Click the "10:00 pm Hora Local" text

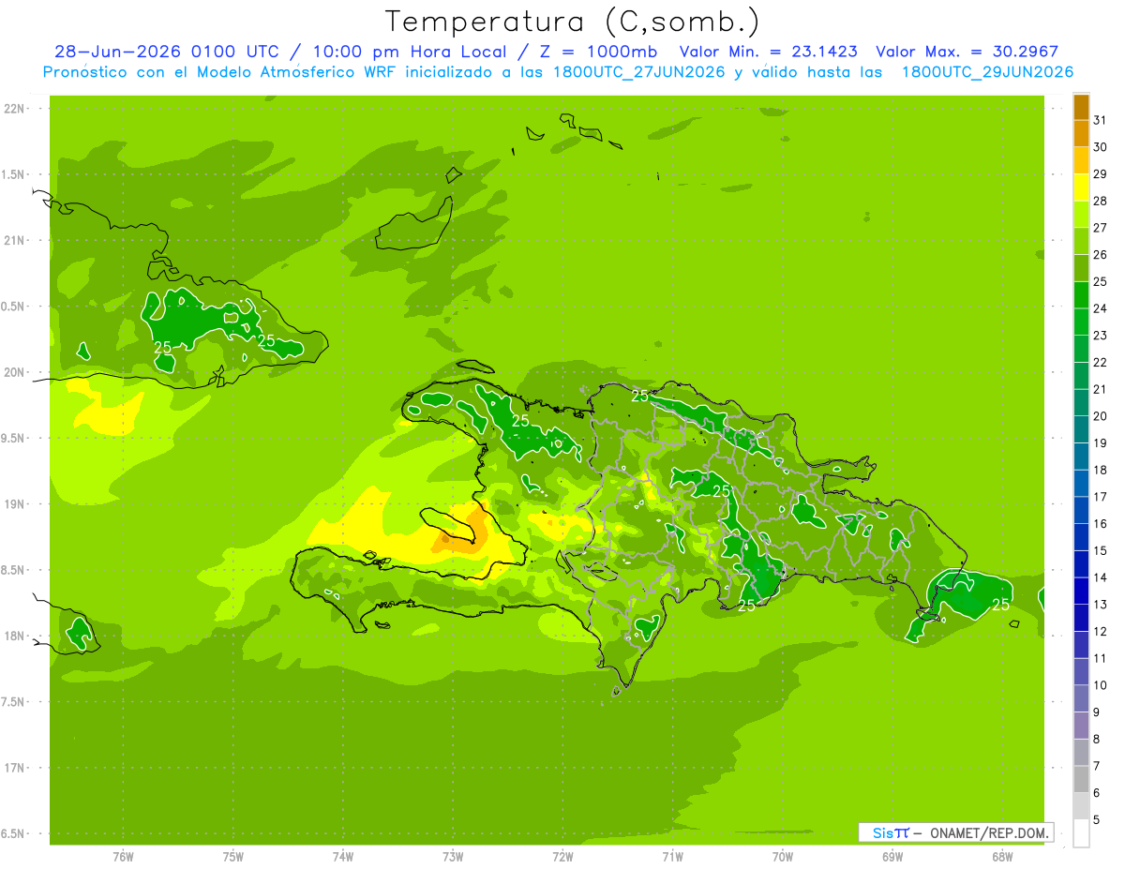pos(414,52)
